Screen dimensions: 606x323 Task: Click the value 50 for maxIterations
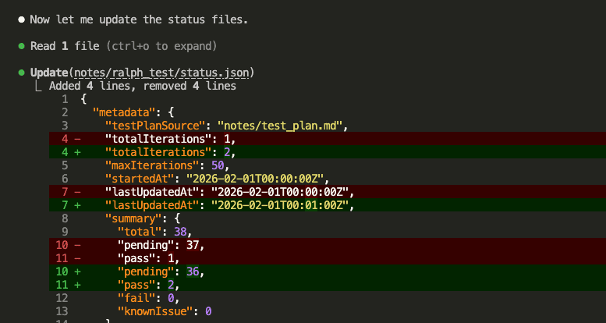coord(218,165)
